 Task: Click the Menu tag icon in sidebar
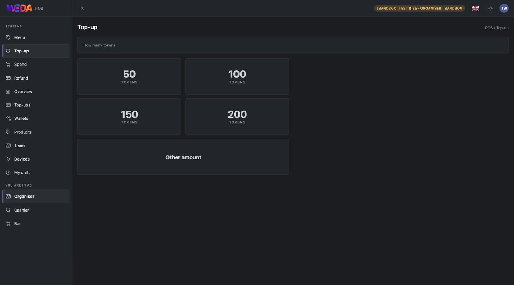(x=8, y=37)
